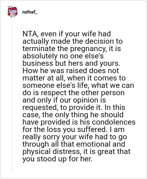The image size is (147, 179).
Task: Click the line "have provided is his condolences"
Action: pos(79,122)
